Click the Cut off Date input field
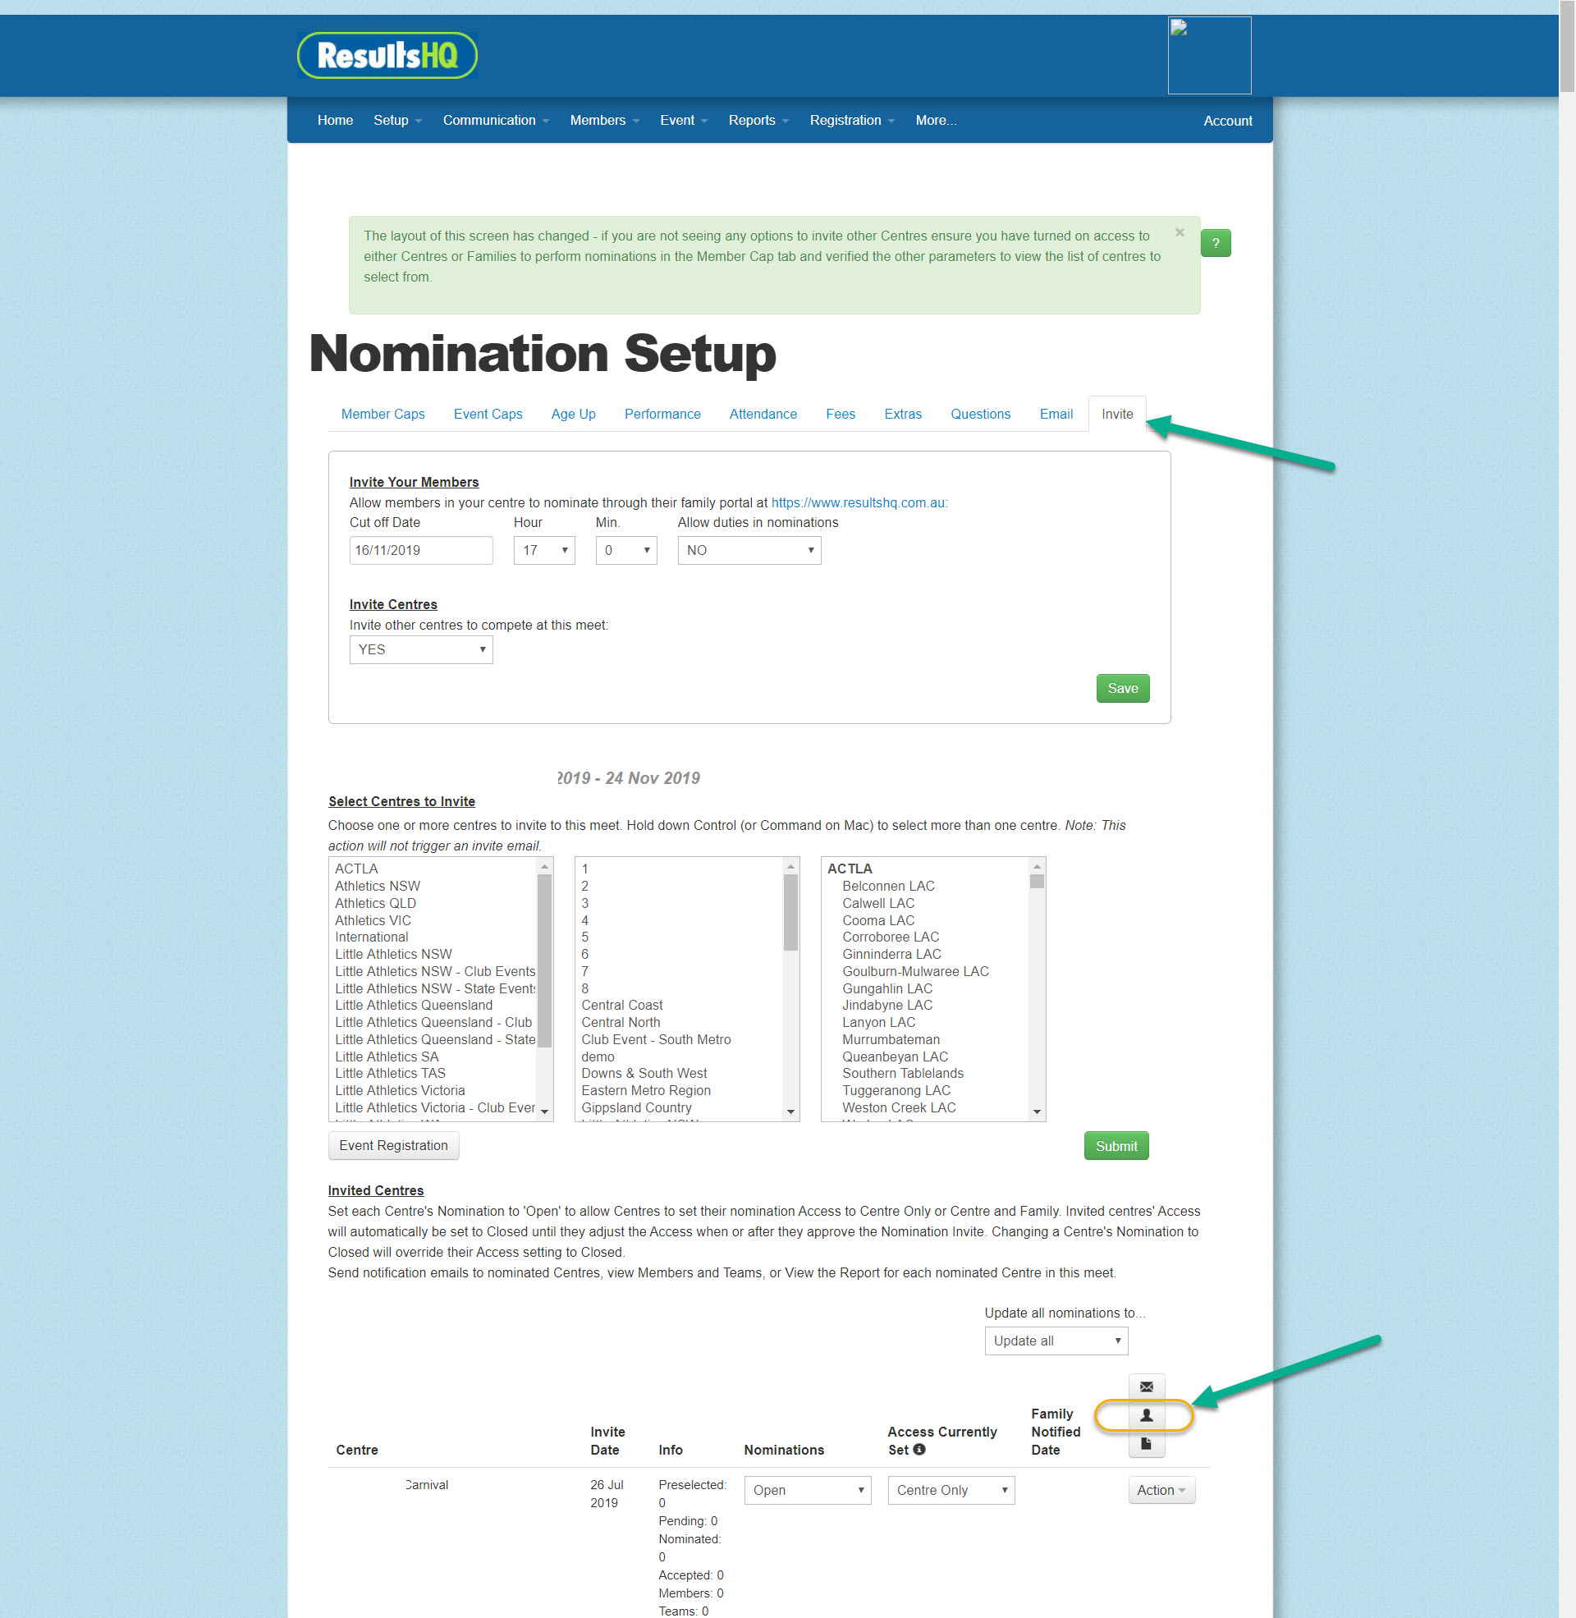Screen dimensions: 1576x1618 point(420,550)
